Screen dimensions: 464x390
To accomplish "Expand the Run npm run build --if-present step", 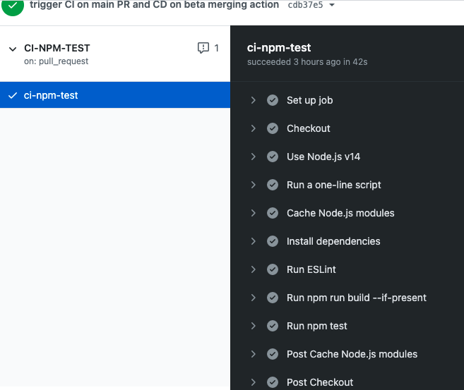I will point(253,298).
